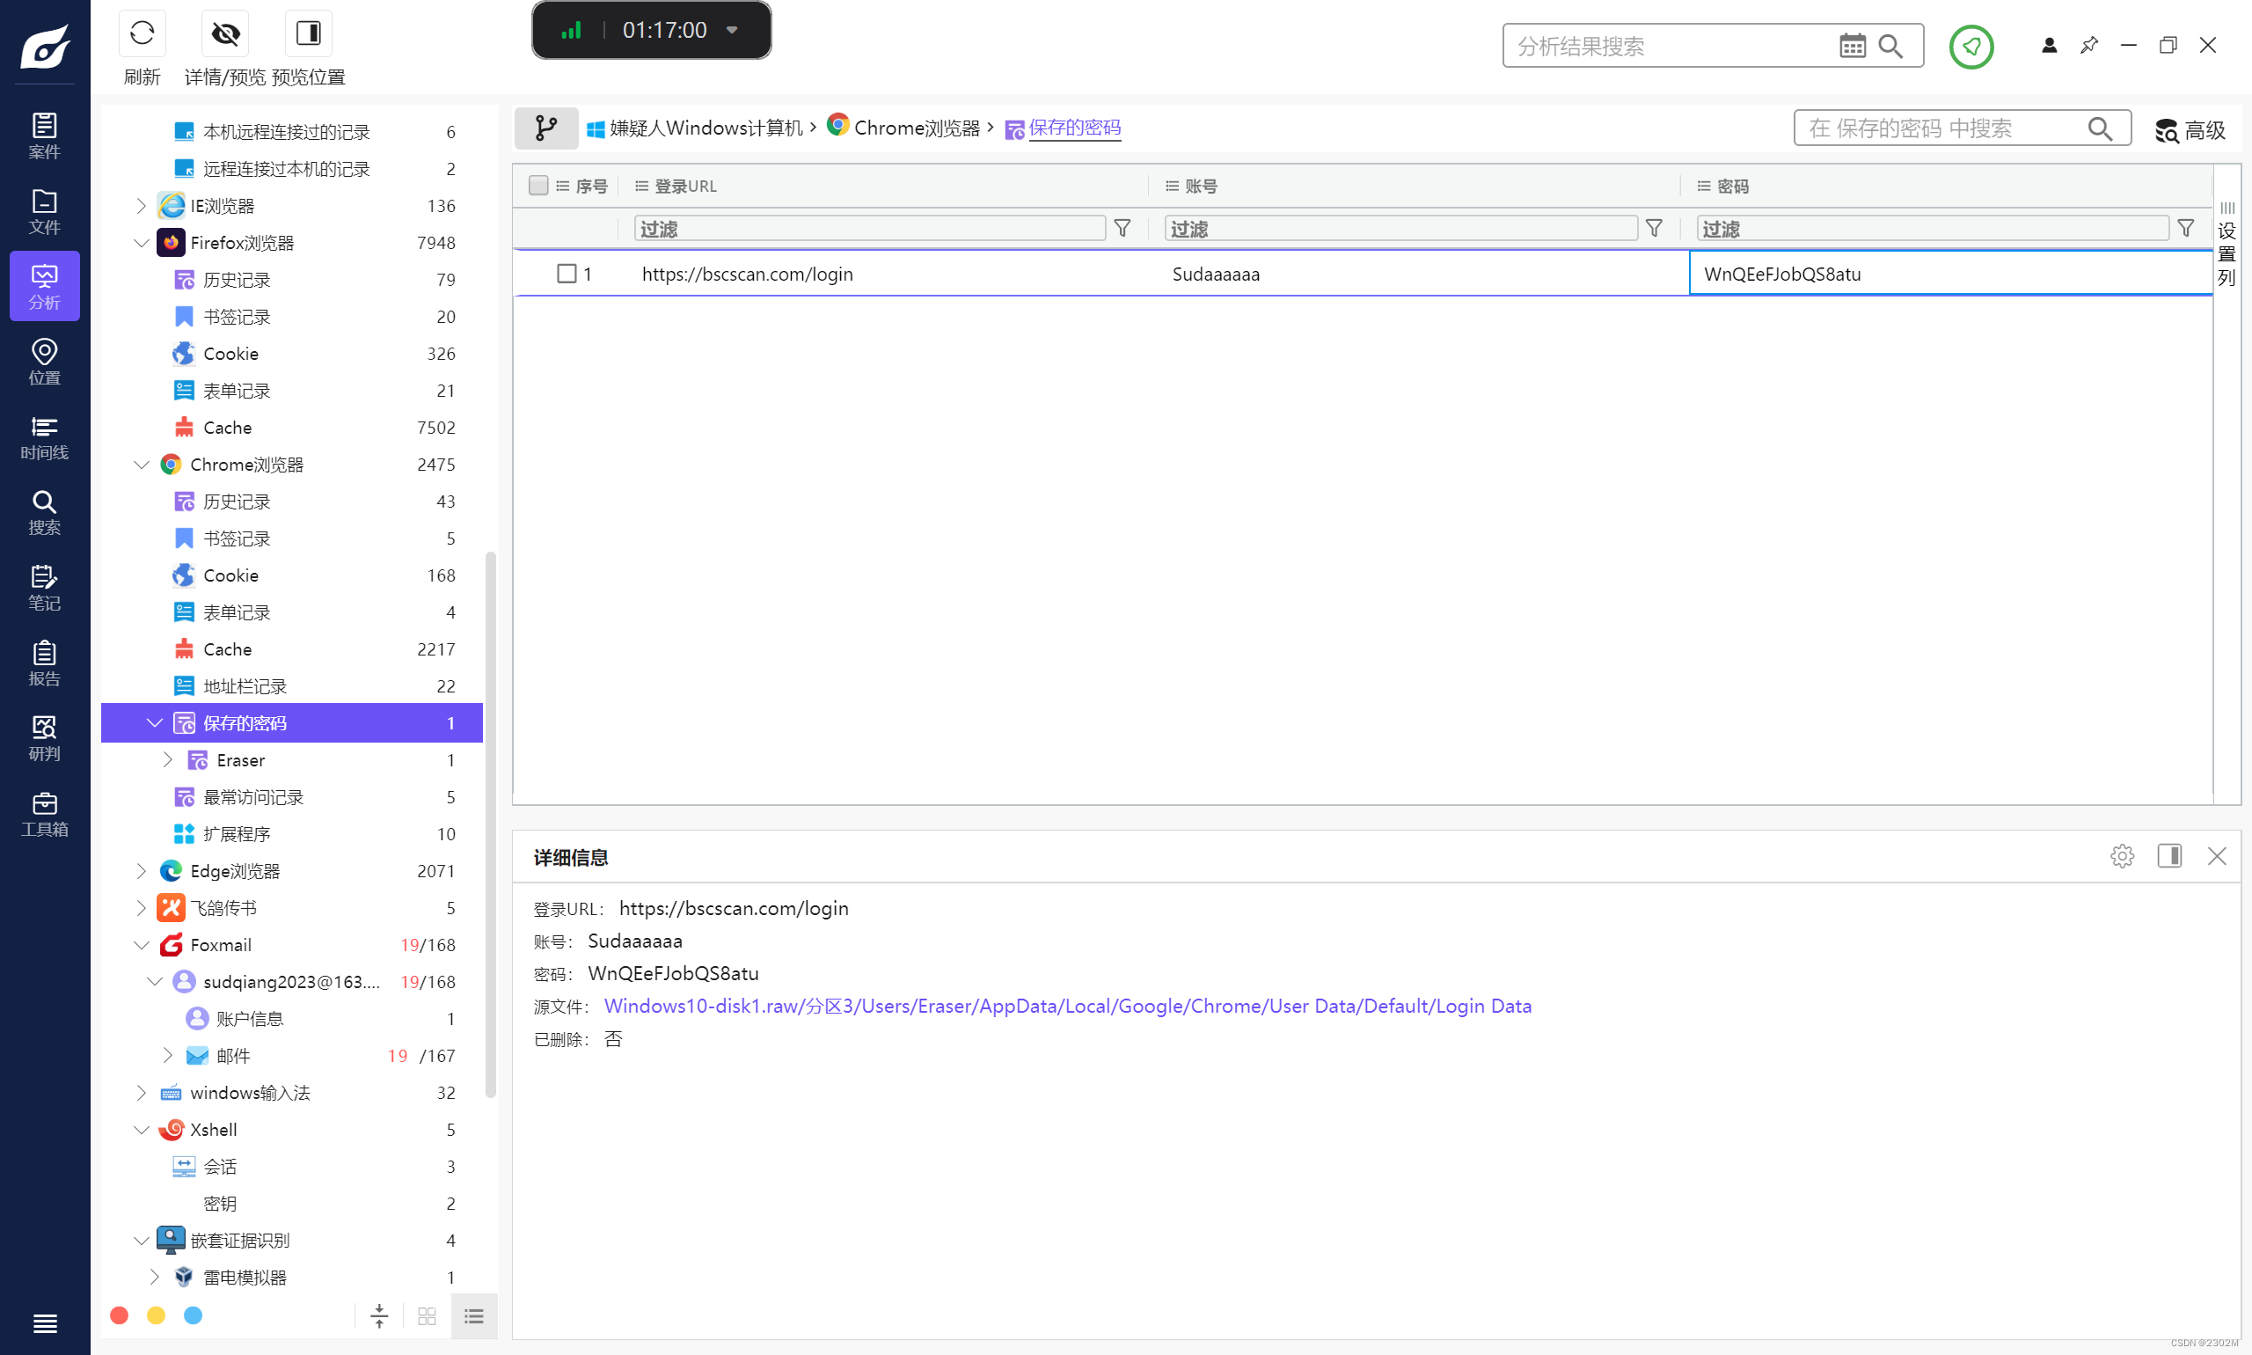Click settings gear in the details panel
Image resolution: width=2252 pixels, height=1355 pixels.
click(x=2122, y=855)
